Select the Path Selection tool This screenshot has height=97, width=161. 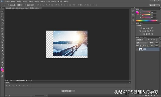tap(2, 56)
